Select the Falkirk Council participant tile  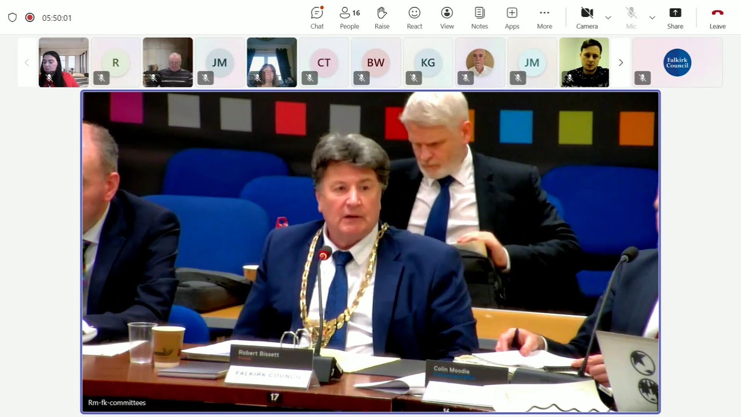[677, 63]
